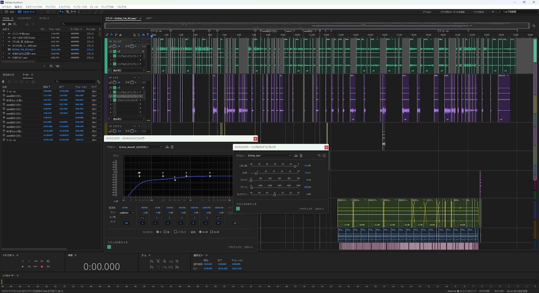Mute the レイラ track with M button

[x=135, y=78]
